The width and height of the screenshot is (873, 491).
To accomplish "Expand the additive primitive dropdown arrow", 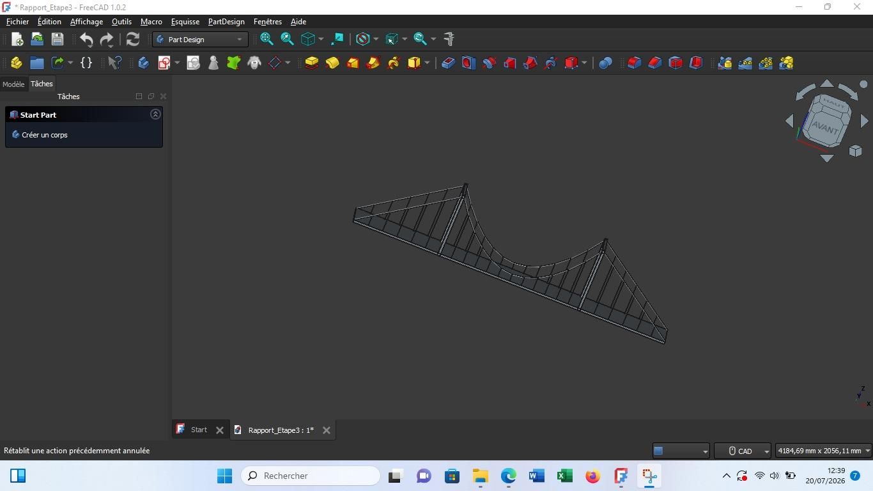I will click(x=427, y=63).
